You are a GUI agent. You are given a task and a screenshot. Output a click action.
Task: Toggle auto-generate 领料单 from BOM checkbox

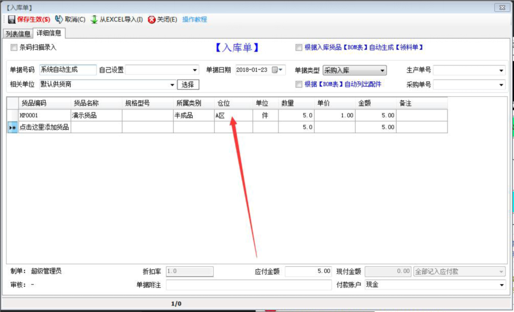click(299, 48)
